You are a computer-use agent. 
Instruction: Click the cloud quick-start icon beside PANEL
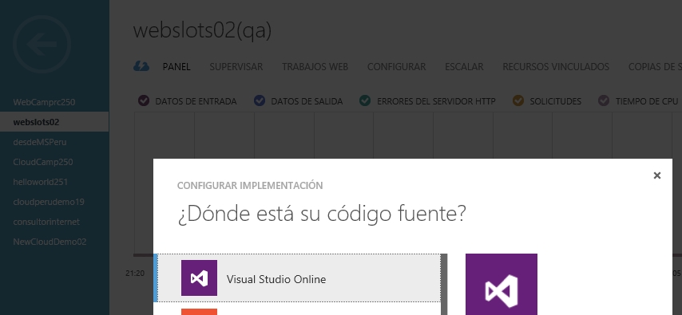[141, 66]
